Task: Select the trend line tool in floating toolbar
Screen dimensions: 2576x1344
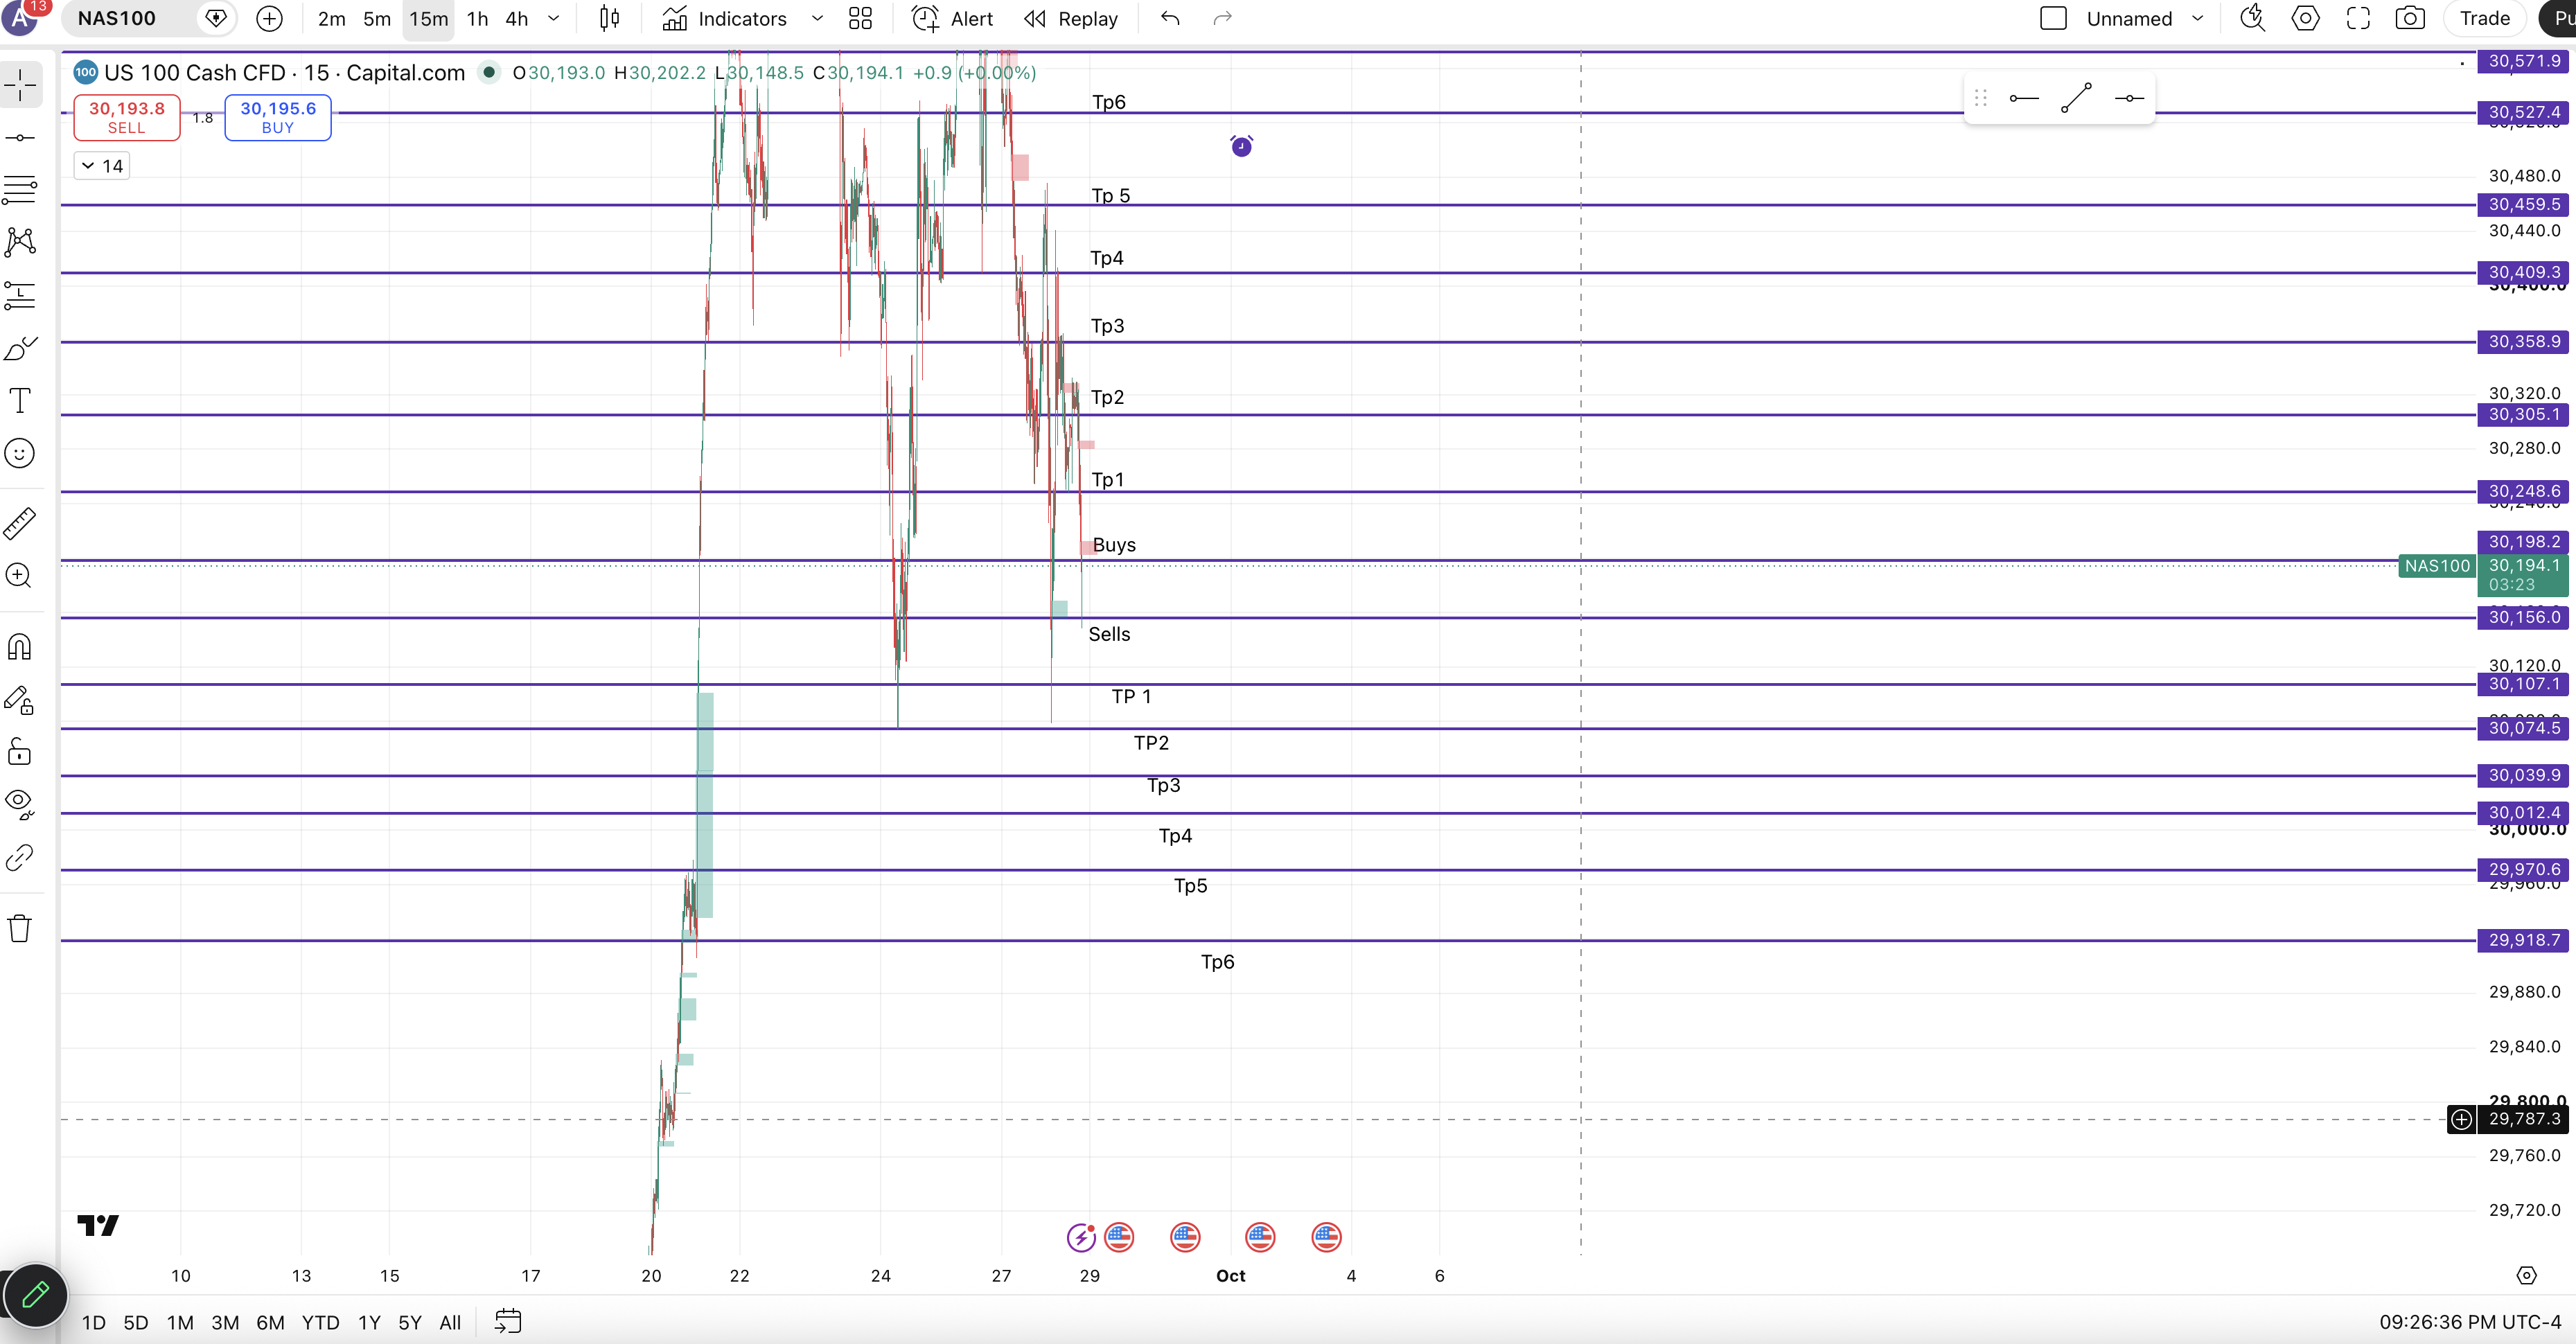Action: [x=2076, y=98]
